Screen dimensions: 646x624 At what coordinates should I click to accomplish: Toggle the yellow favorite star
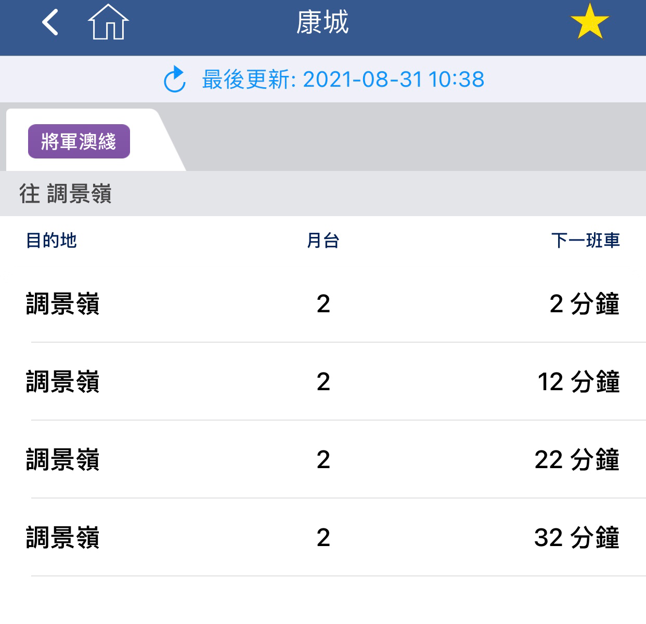589,22
